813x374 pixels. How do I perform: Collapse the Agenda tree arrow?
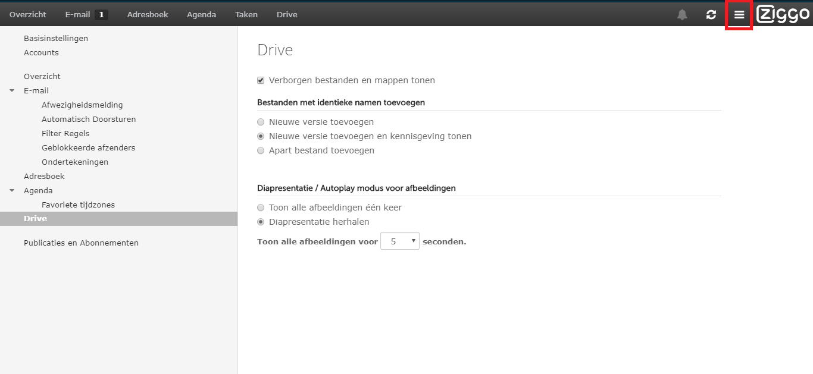pyautogui.click(x=12, y=191)
